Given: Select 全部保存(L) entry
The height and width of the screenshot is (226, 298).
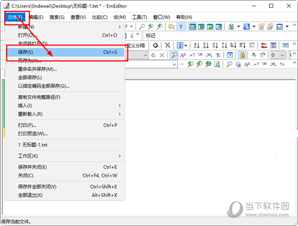Looking at the screenshot, I should (x=65, y=78).
